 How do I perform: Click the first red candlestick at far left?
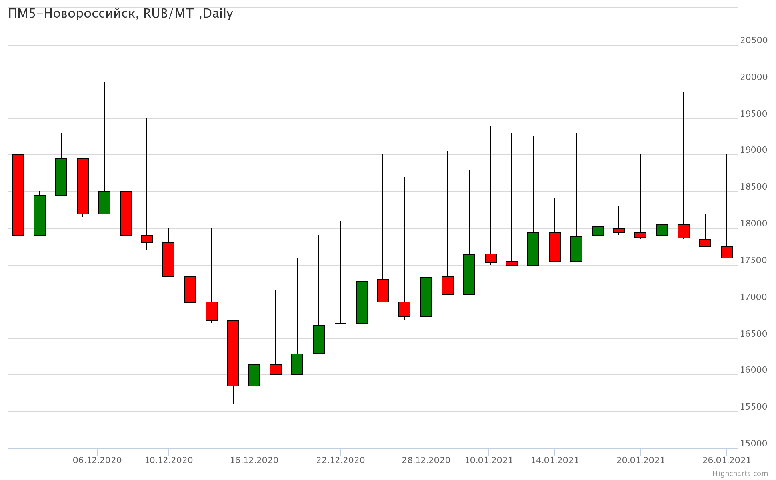point(18,195)
